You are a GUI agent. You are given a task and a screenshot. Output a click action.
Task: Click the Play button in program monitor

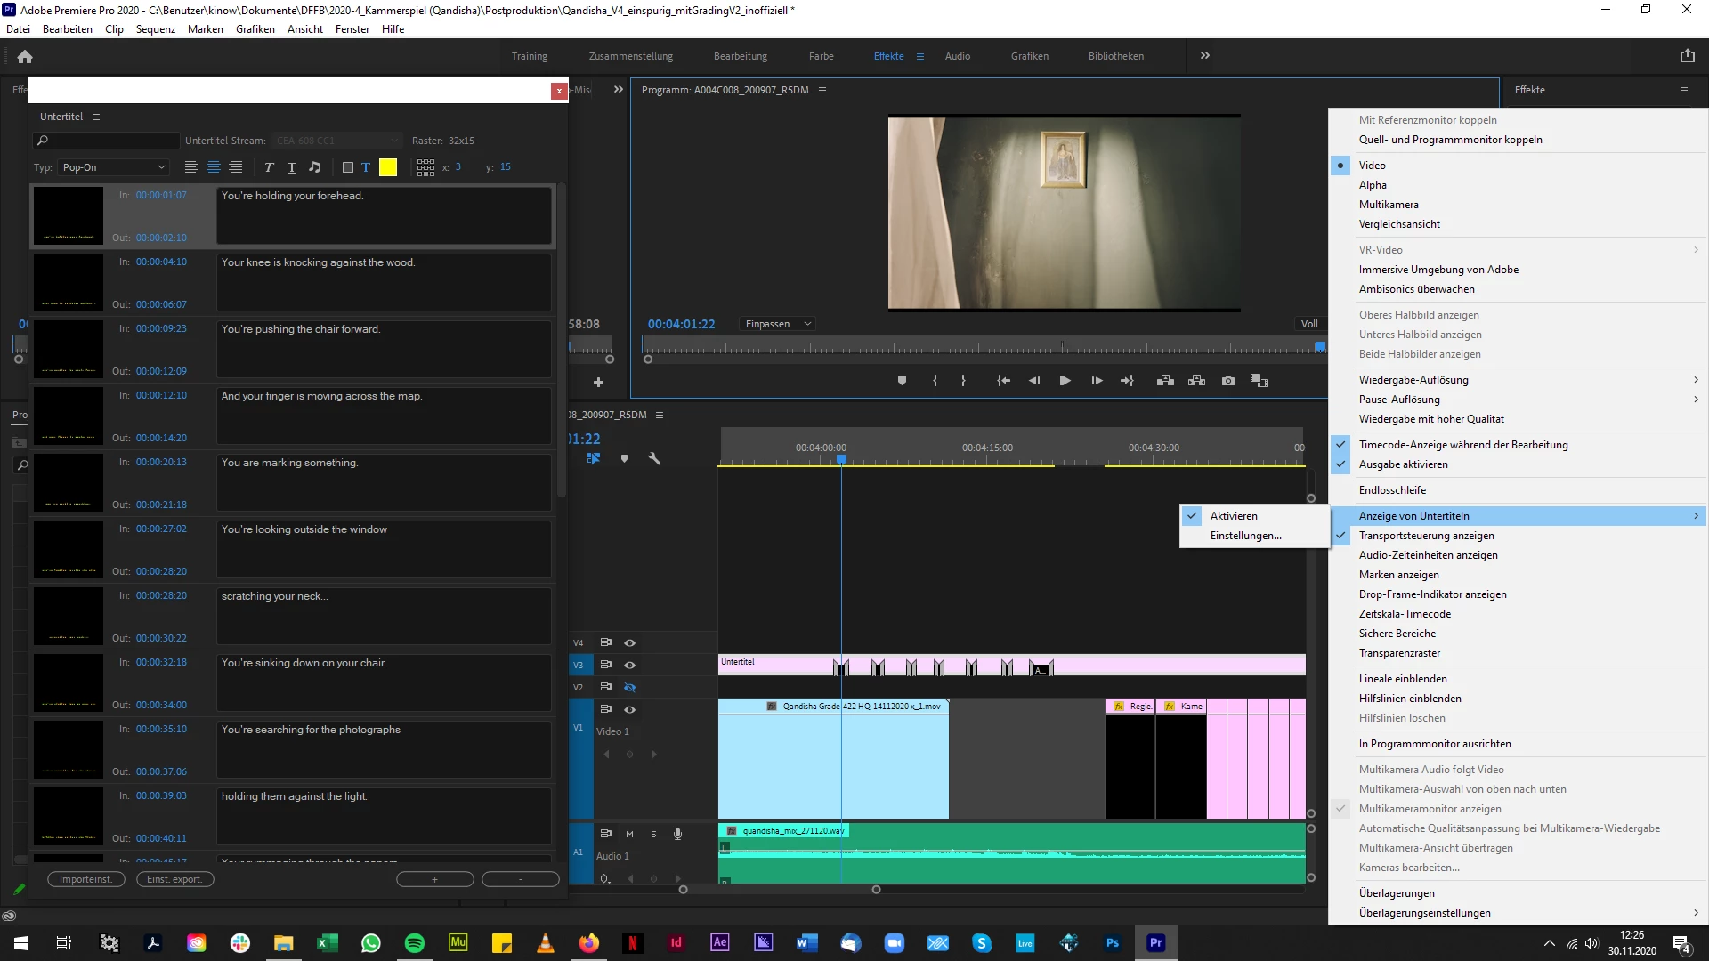(1065, 381)
